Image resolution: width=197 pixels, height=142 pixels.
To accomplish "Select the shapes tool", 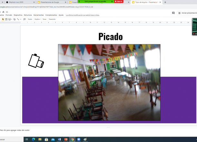I will coord(14,19).
